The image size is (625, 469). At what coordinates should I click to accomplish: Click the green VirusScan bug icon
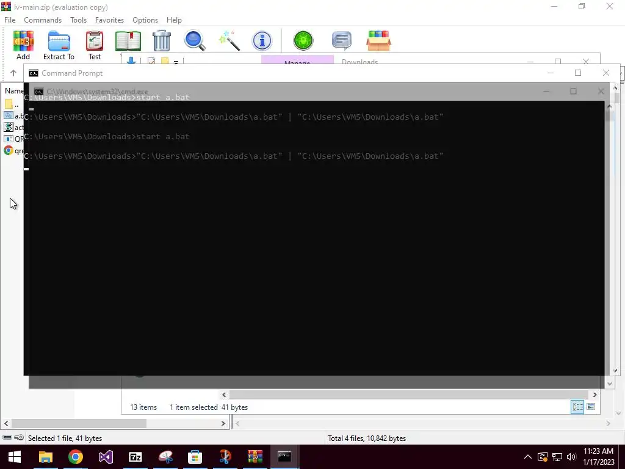303,41
